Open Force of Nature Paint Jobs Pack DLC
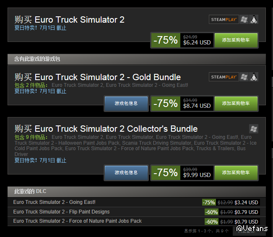Image resolution: width=273 pixels, height=237 pixels. pyautogui.click(x=78, y=221)
